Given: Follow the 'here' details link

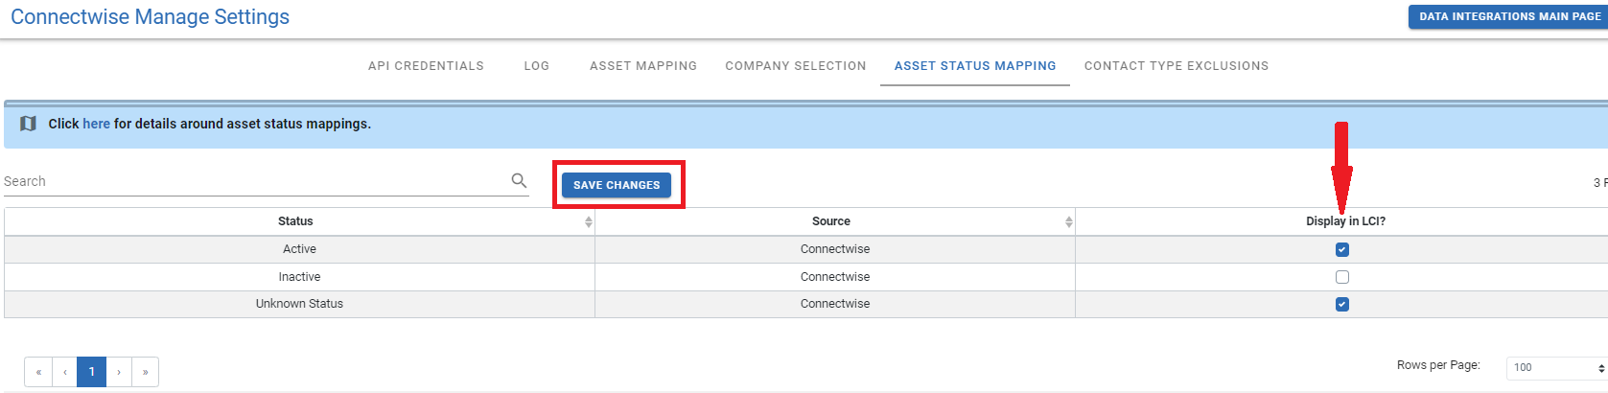Looking at the screenshot, I should [96, 124].
